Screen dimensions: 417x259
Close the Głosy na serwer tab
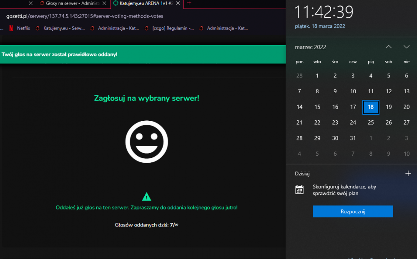coord(105,3)
